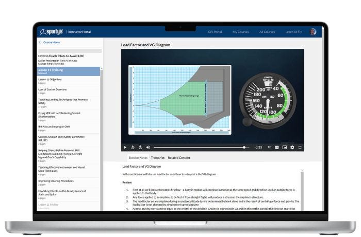The height and width of the screenshot is (237, 361).
Task: Click the skip forward icon
Action: 140,147
